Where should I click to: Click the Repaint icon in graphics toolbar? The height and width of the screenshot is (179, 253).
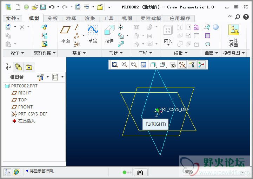144,65
